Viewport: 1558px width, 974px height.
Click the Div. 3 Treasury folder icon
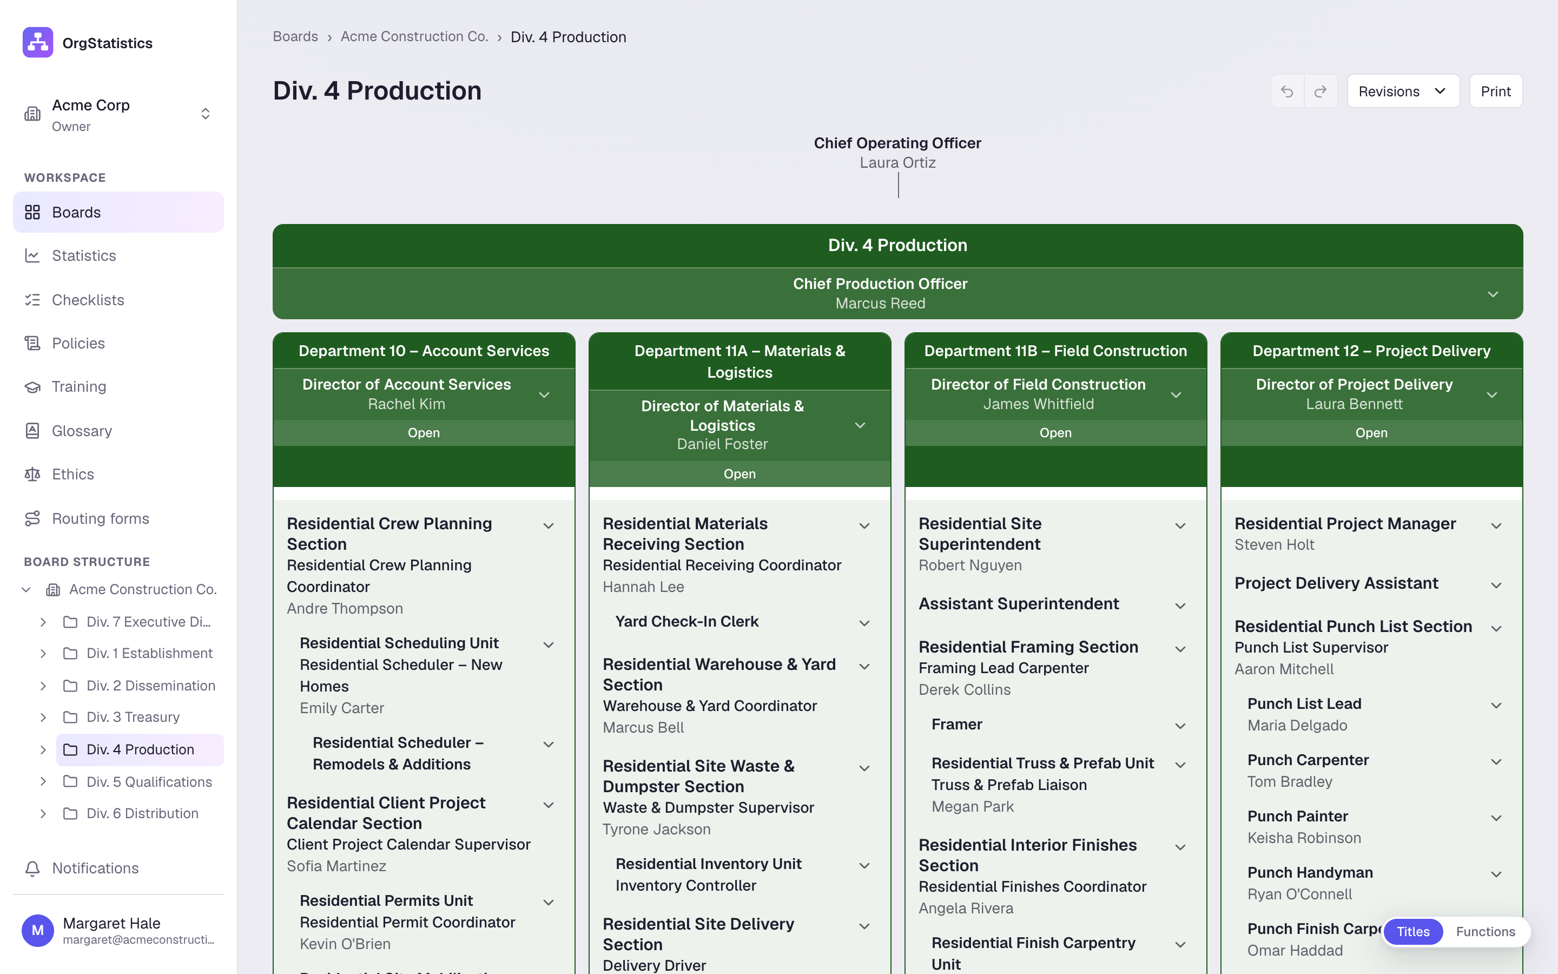point(70,717)
